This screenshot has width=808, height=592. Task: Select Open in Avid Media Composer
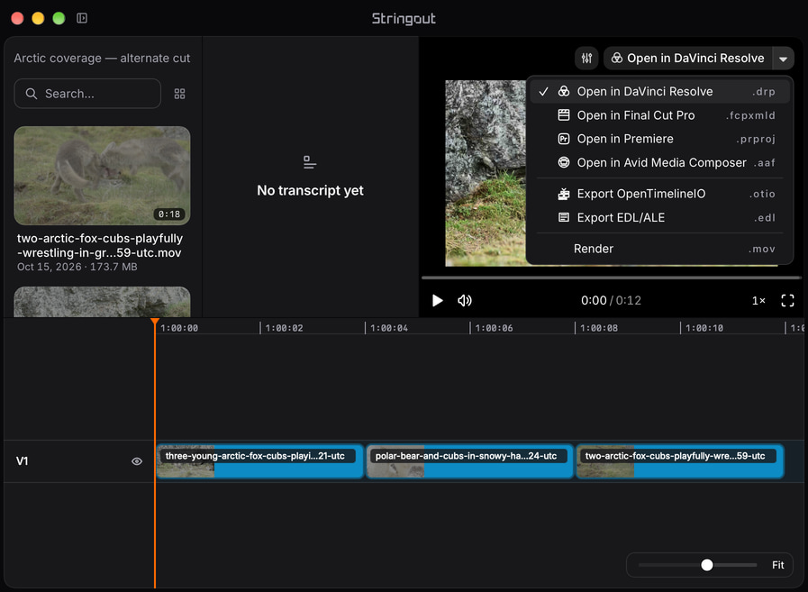[659, 162]
